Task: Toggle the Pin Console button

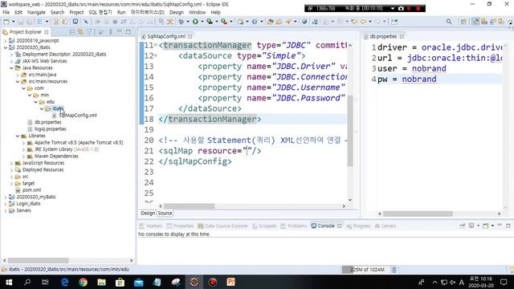Action: [x=463, y=226]
